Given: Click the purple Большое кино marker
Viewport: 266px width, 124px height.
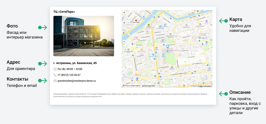Looking at the screenshot, I should pyautogui.click(x=171, y=50).
